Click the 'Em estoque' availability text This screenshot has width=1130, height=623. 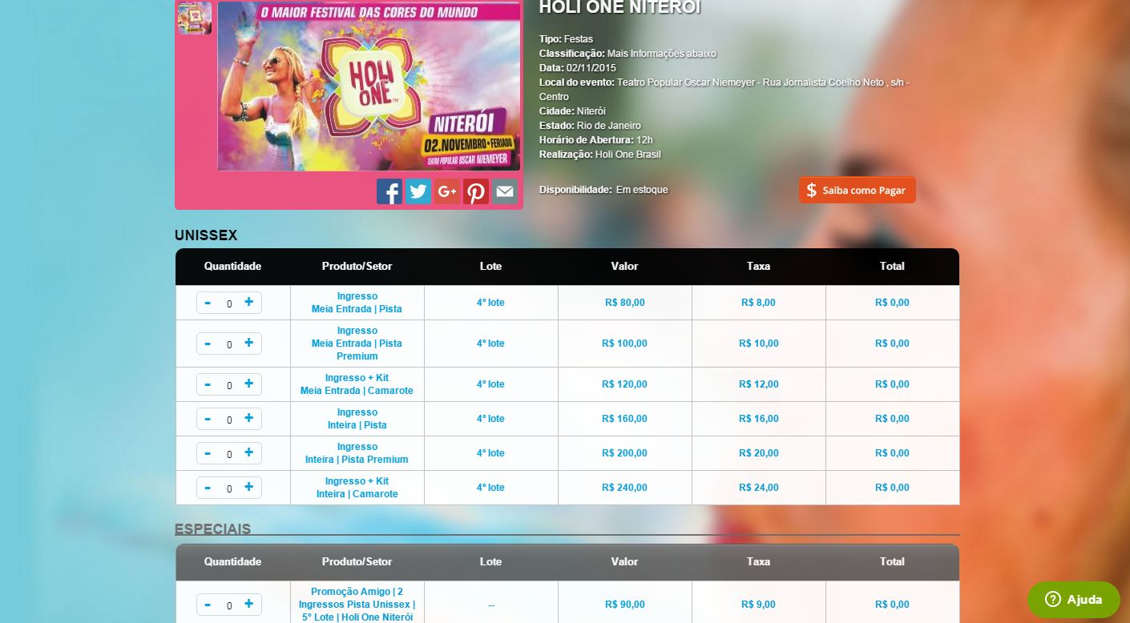(x=642, y=190)
